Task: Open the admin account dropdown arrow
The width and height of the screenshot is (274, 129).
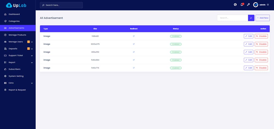Action: (268, 5)
